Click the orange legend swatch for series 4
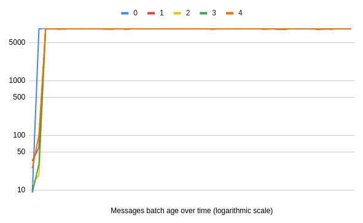This screenshot has height=223, width=363. coord(230,13)
